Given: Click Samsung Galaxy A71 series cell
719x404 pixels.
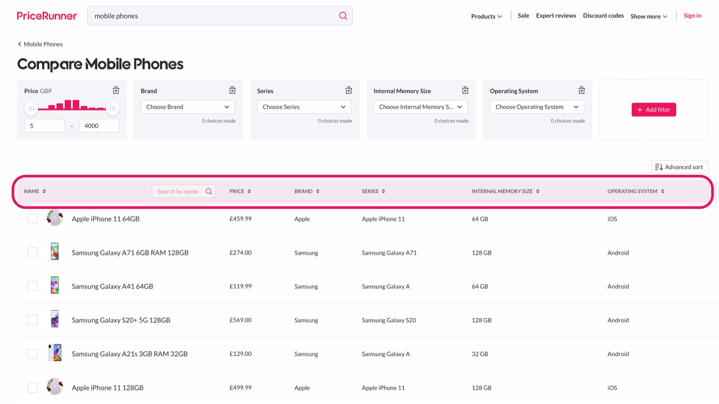Looking at the screenshot, I should [x=389, y=252].
